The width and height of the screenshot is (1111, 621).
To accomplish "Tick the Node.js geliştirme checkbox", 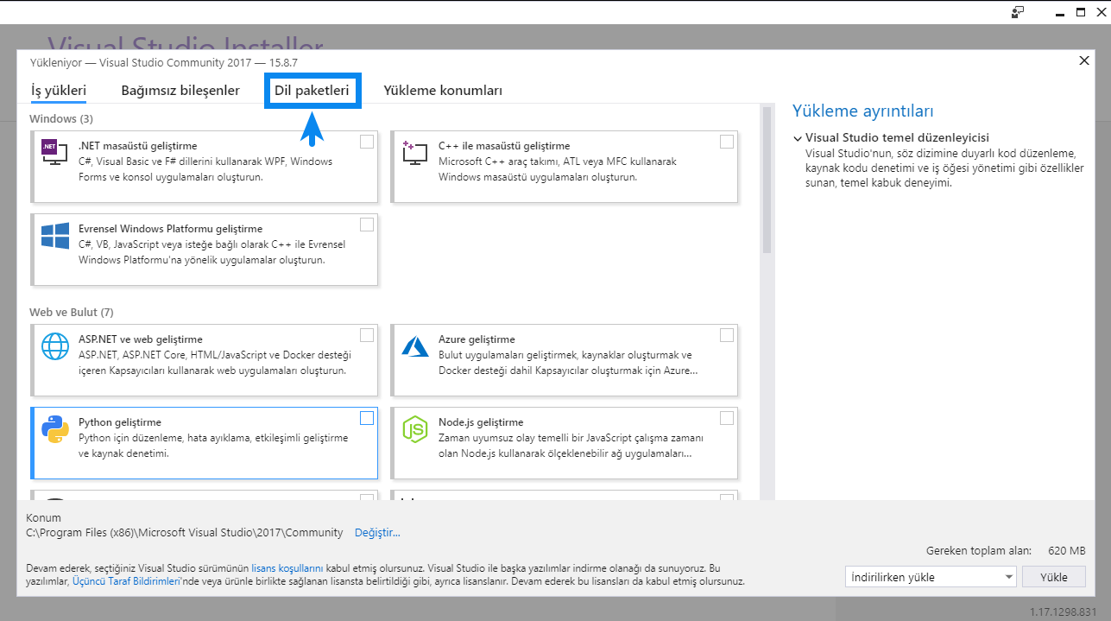I will (727, 418).
